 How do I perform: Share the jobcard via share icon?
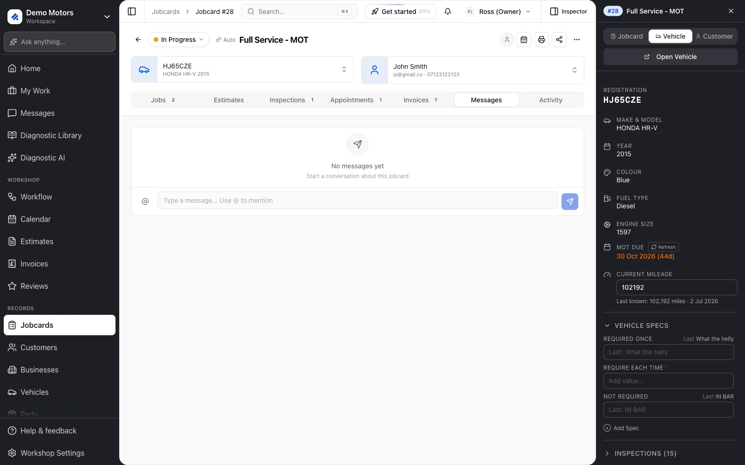click(x=559, y=40)
